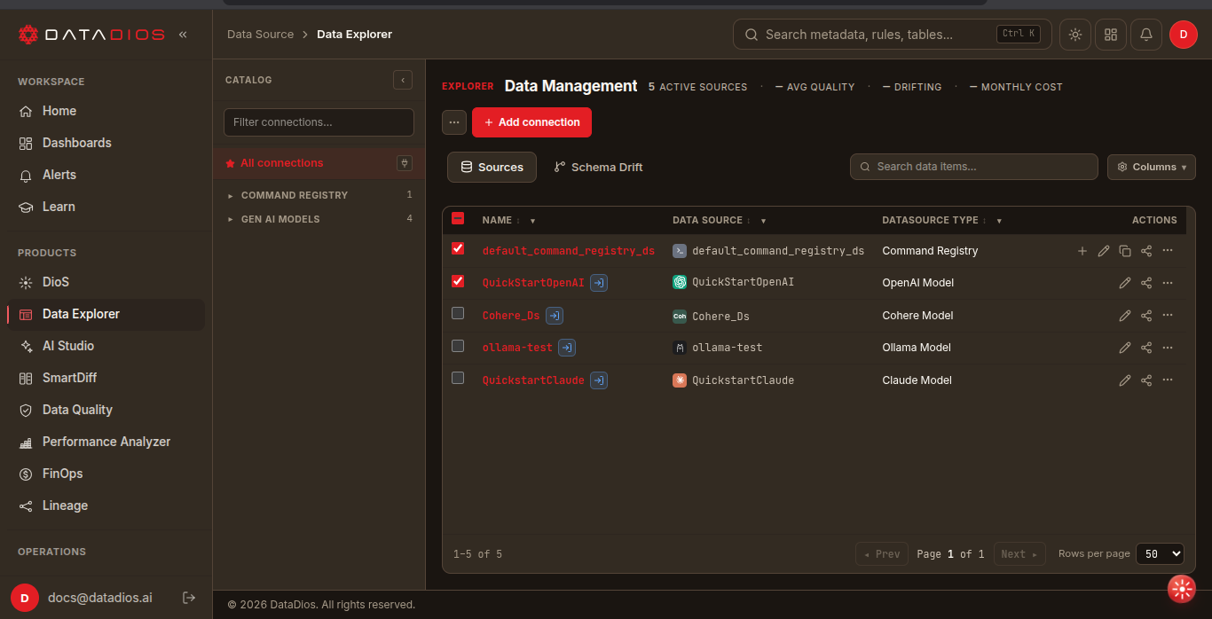The image size is (1212, 619).
Task: Share QuickstartClaude row
Action: pyautogui.click(x=1146, y=380)
